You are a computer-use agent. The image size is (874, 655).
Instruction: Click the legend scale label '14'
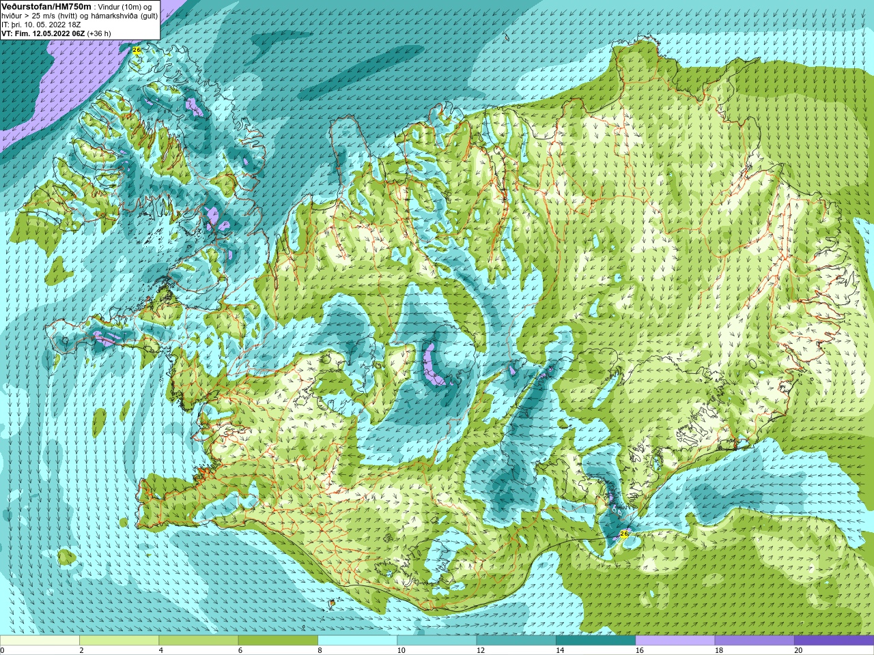(560, 650)
